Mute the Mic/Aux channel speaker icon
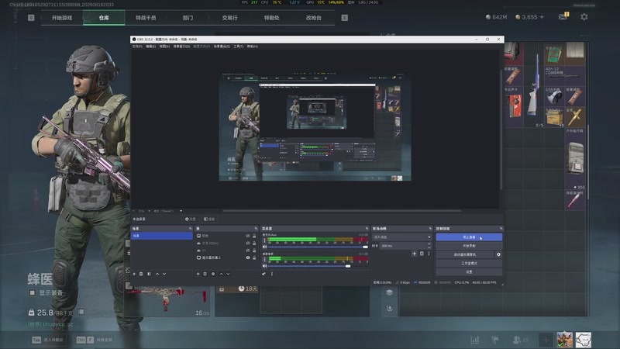This screenshot has width=620, height=349. click(264, 247)
